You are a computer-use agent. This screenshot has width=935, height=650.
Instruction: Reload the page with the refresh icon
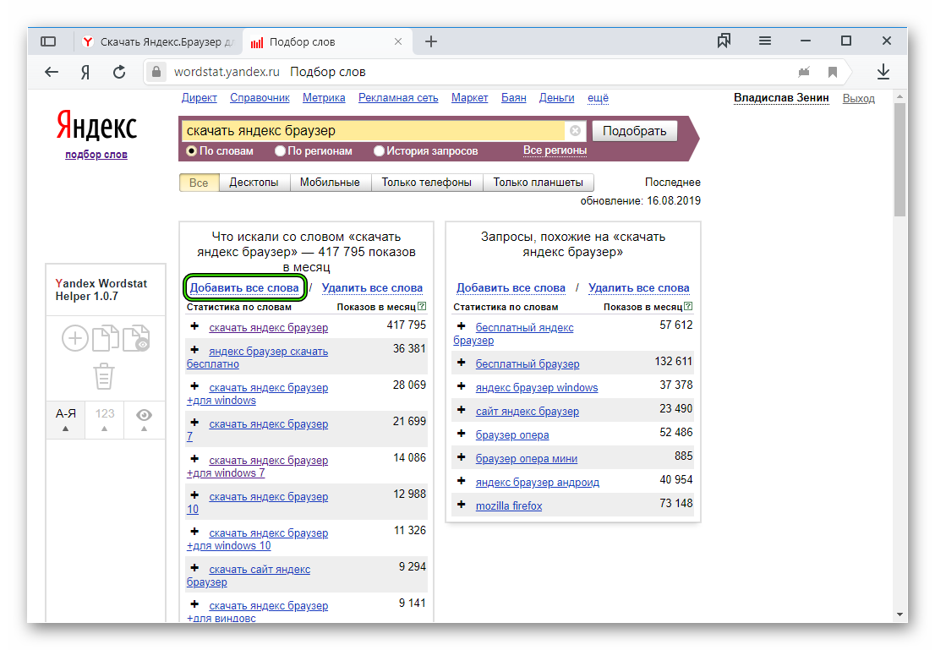(x=119, y=72)
